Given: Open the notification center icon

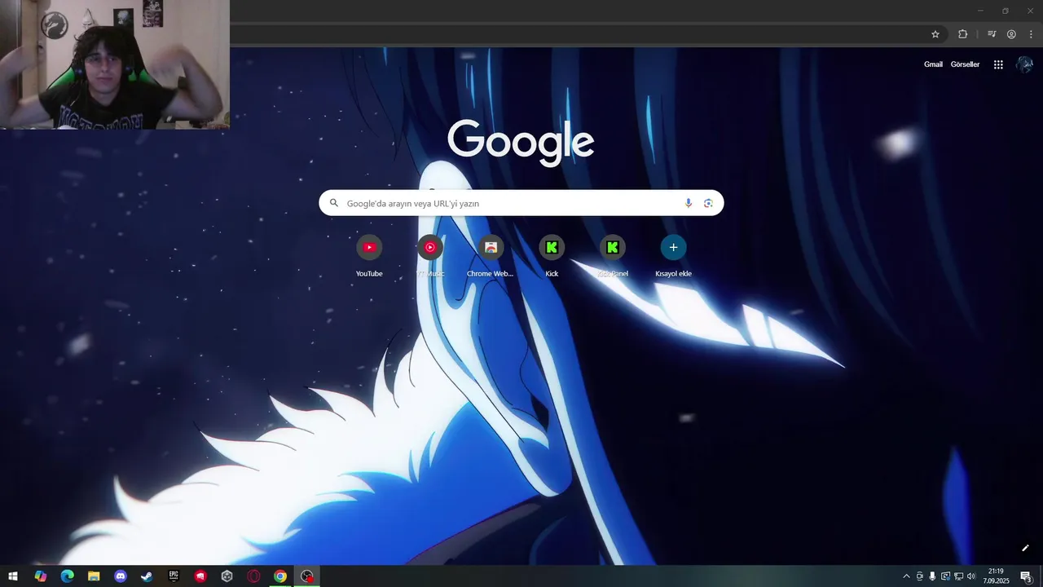Looking at the screenshot, I should (x=1026, y=576).
